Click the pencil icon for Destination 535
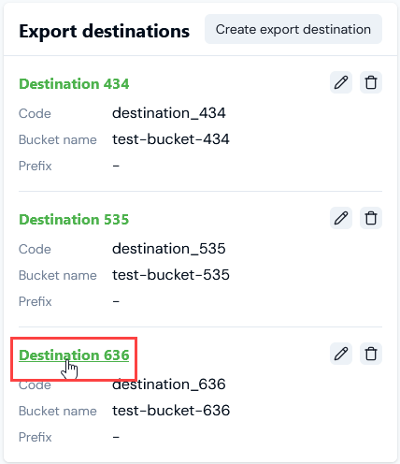Screen dimensions: 400x464 [341, 218]
